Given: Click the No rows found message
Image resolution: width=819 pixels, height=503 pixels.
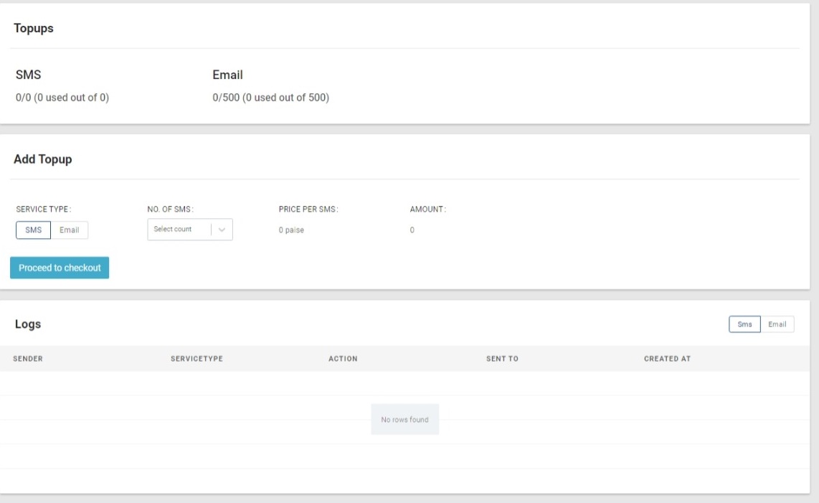Looking at the screenshot, I should (x=404, y=419).
